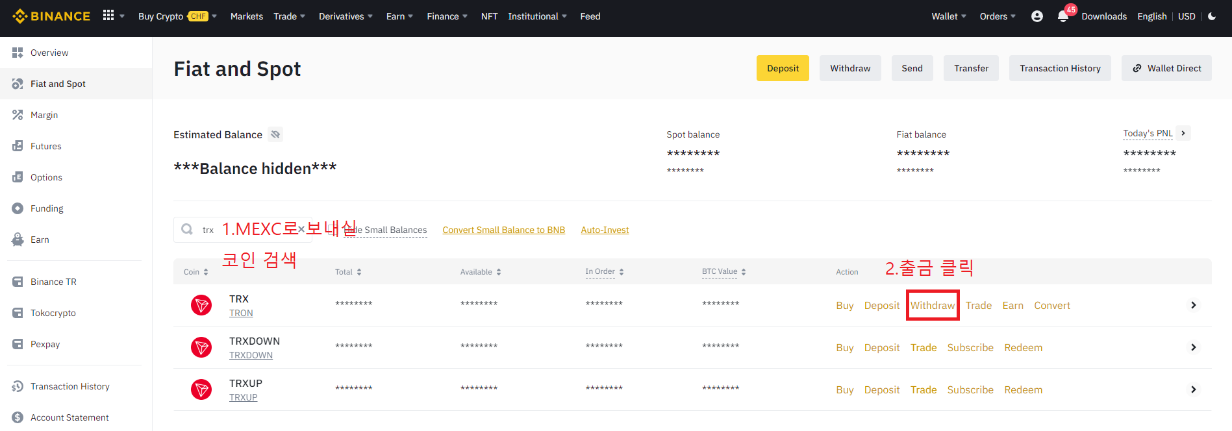Sort the table by Total column
The image size is (1232, 431).
[348, 272]
